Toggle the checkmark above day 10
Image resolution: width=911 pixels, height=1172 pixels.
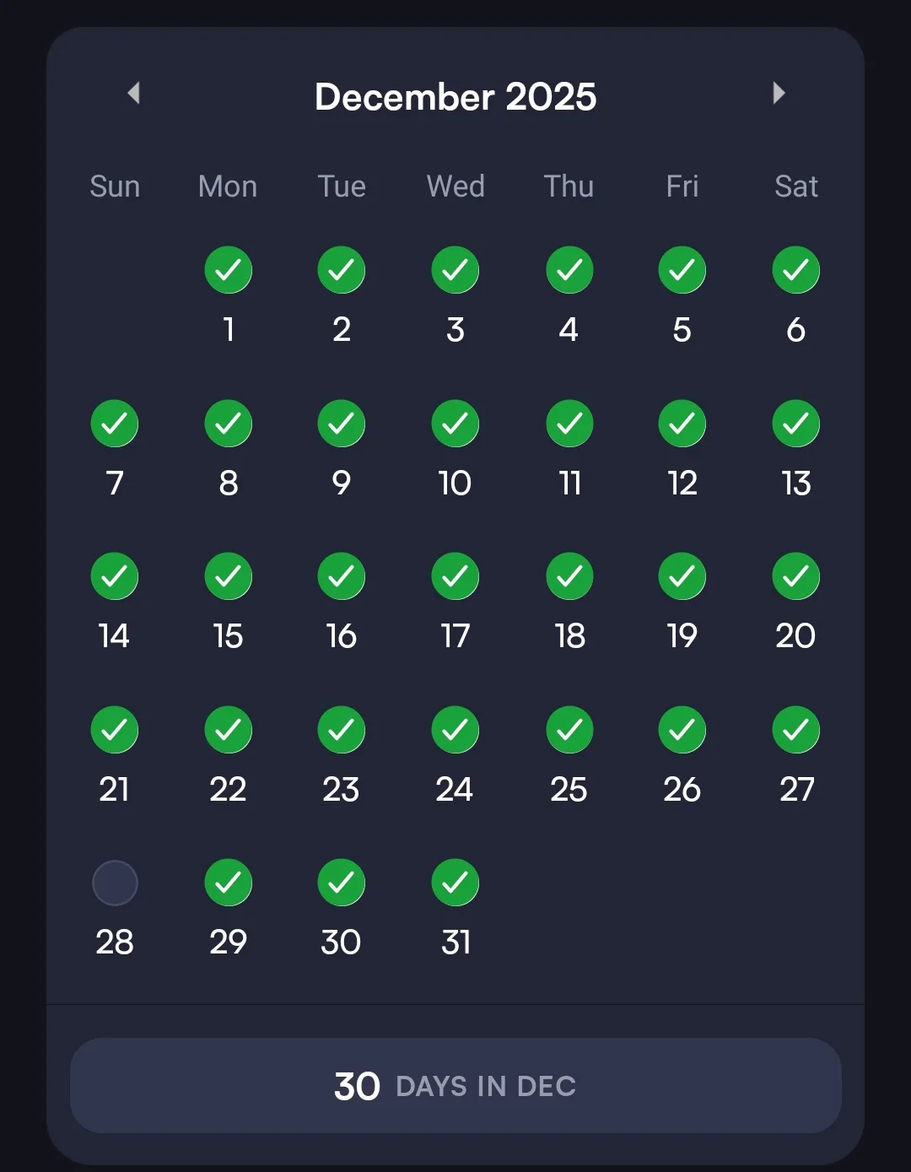pos(455,424)
